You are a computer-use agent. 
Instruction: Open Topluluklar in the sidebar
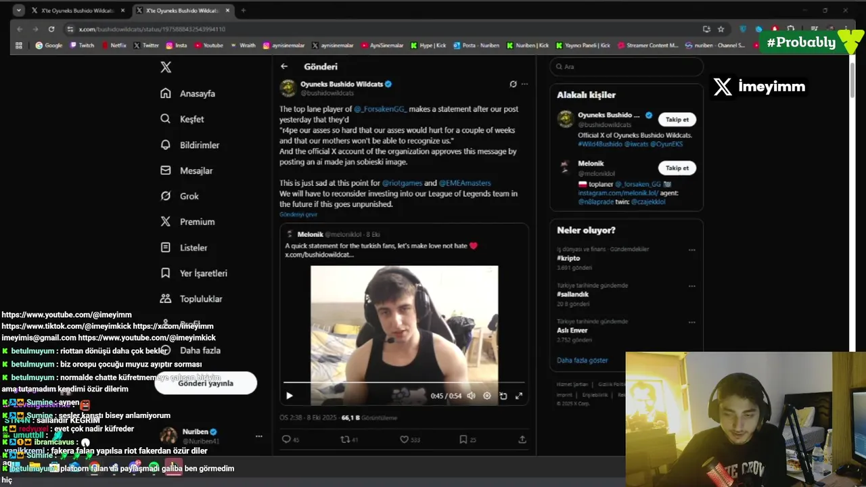(x=191, y=299)
